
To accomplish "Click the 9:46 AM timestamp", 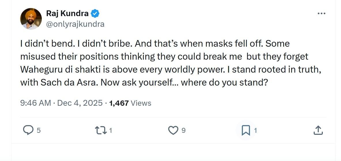I will pos(35,103).
